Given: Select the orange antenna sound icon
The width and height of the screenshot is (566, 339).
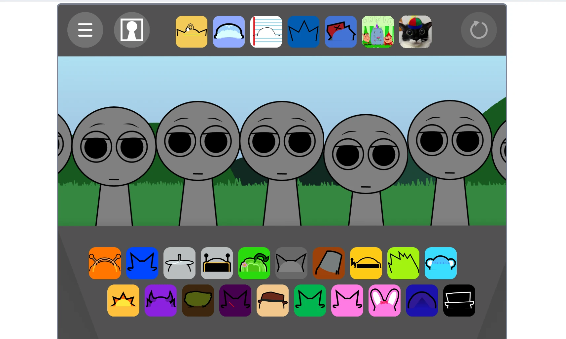Looking at the screenshot, I should (105, 263).
